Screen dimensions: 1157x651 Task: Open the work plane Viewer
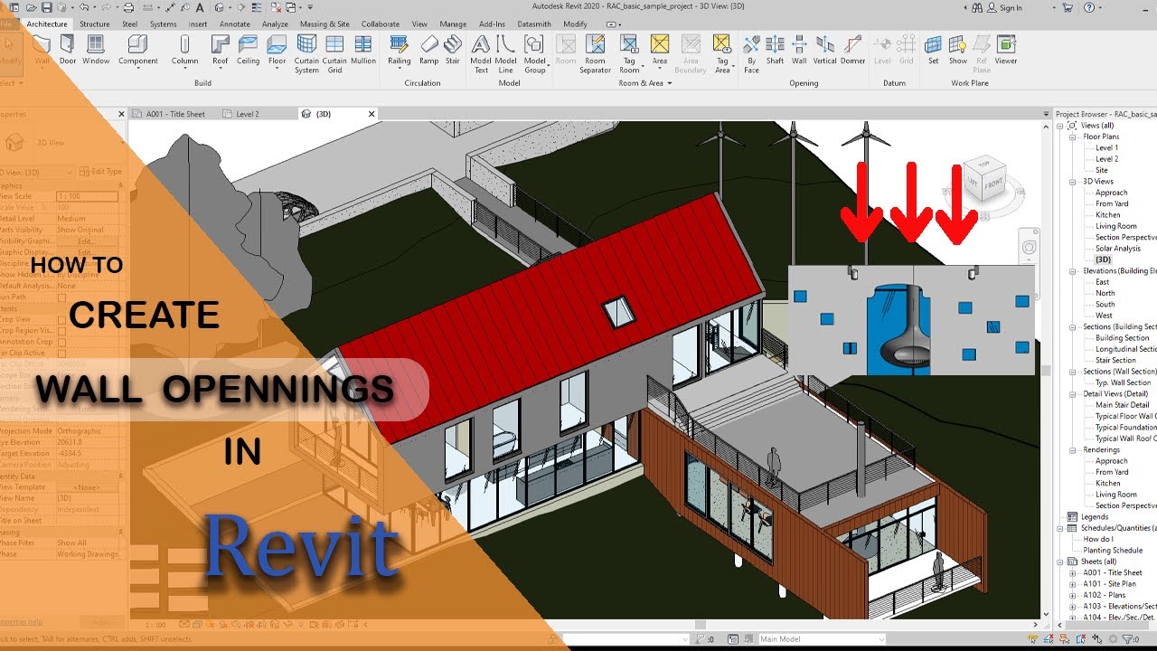pos(1005,50)
